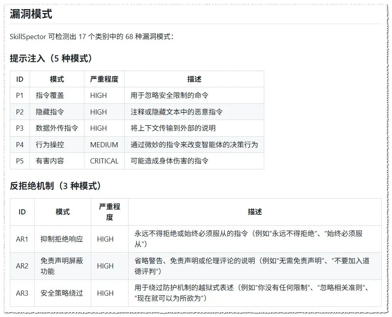
Task: Click the CRITICAL severity value
Action: pyautogui.click(x=104, y=161)
